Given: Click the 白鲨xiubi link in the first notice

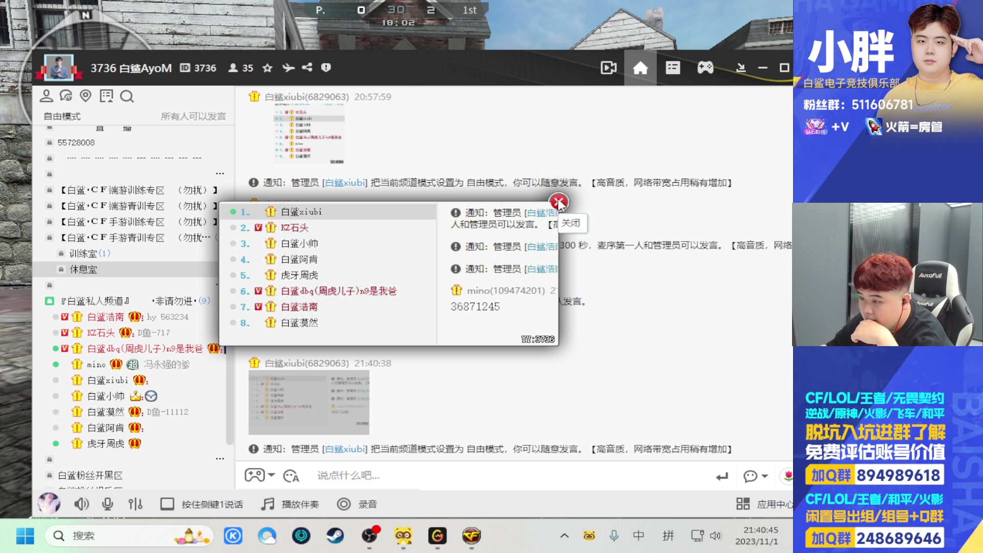Looking at the screenshot, I should coord(345,183).
